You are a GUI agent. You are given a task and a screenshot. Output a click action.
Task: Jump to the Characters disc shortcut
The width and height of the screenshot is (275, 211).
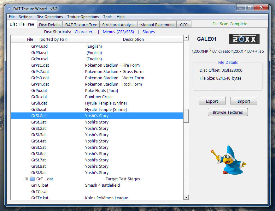pyautogui.click(x=85, y=32)
